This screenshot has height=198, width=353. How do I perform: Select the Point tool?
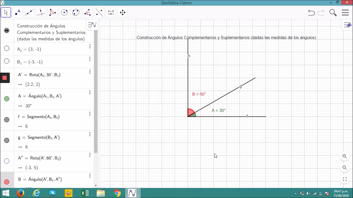18,12
